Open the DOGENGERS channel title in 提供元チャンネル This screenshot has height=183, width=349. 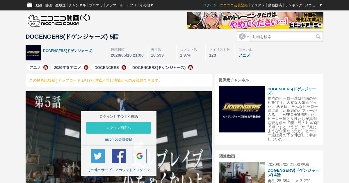(x=292, y=91)
